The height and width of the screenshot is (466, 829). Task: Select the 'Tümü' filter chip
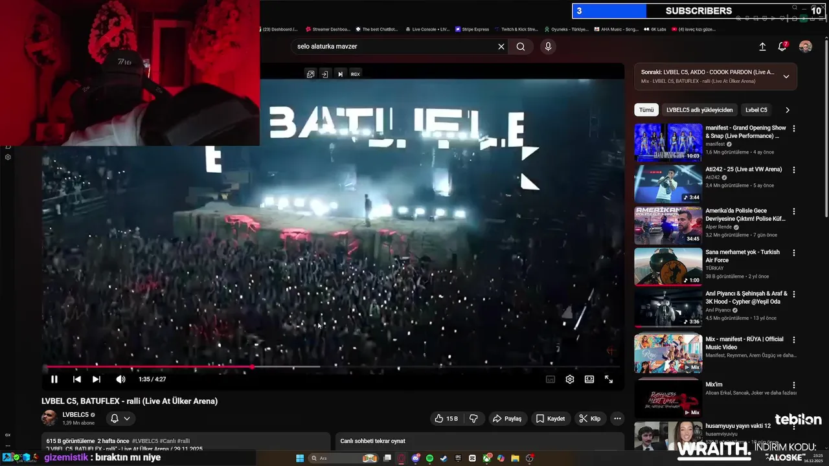click(646, 110)
